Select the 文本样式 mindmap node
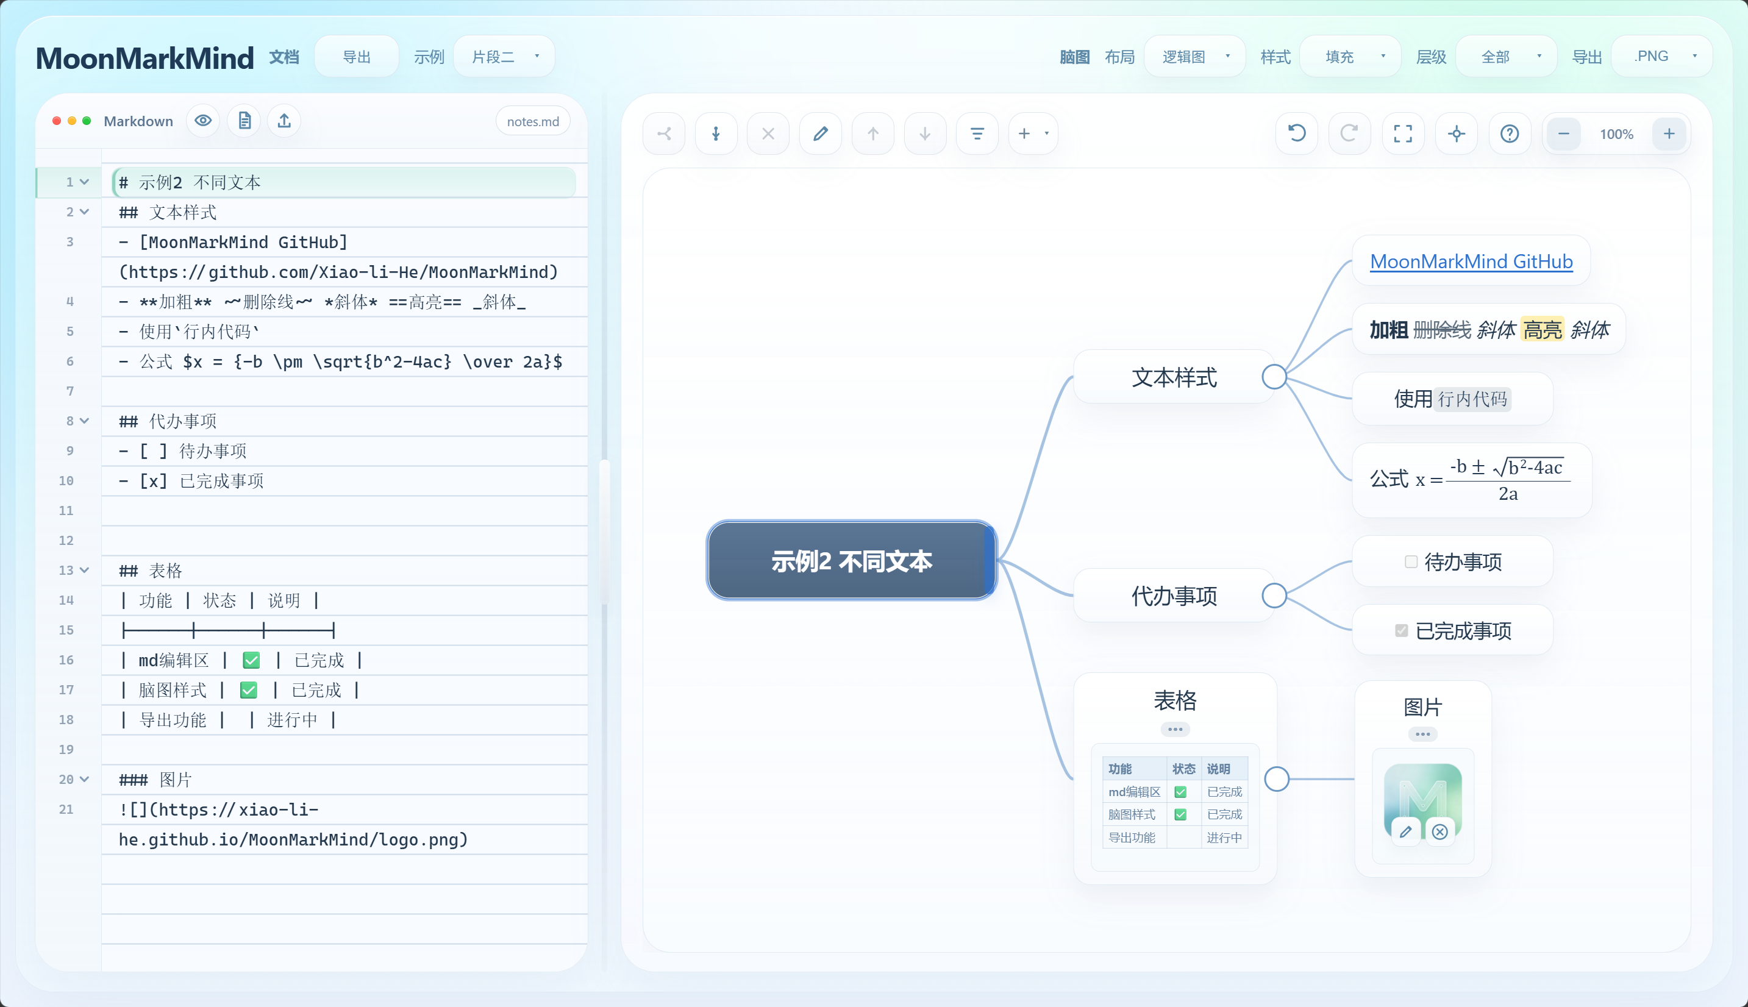This screenshot has width=1748, height=1007. click(x=1174, y=377)
